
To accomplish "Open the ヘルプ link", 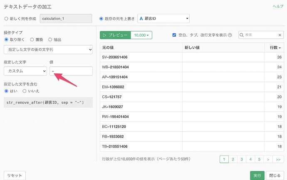I will pos(278,6).
